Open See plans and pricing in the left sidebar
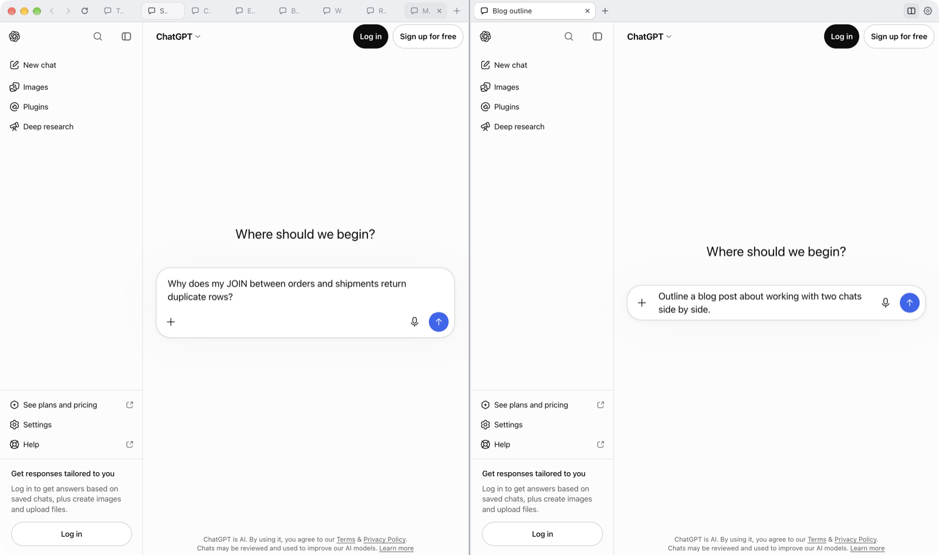This screenshot has width=939, height=555. (71, 405)
